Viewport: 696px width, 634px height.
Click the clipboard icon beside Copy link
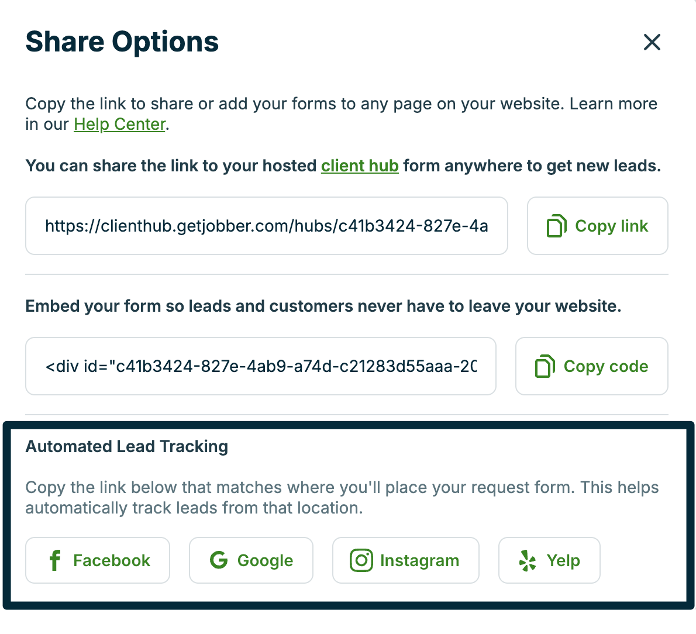click(x=556, y=226)
